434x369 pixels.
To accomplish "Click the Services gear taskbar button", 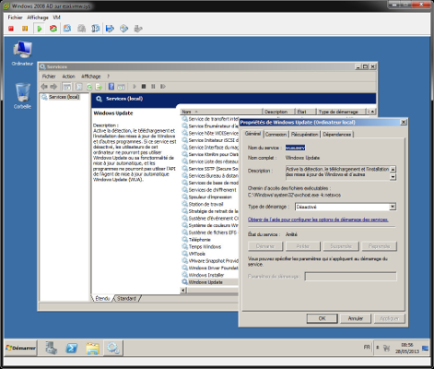I will pyautogui.click(x=113, y=348).
